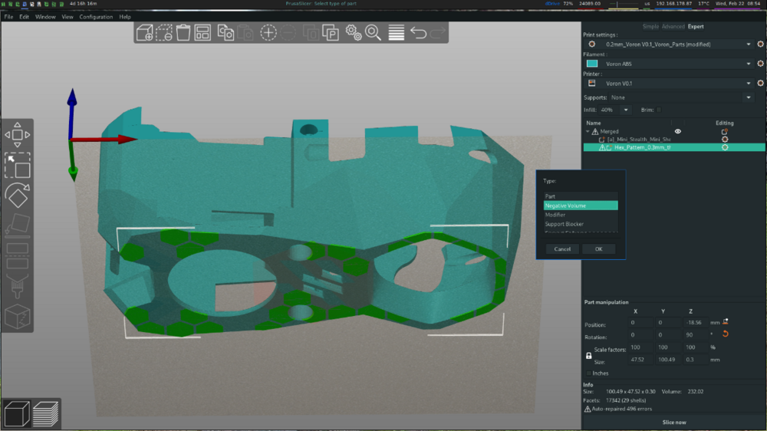Click the Slice now button
Screen dimensions: 767x431
(x=674, y=423)
